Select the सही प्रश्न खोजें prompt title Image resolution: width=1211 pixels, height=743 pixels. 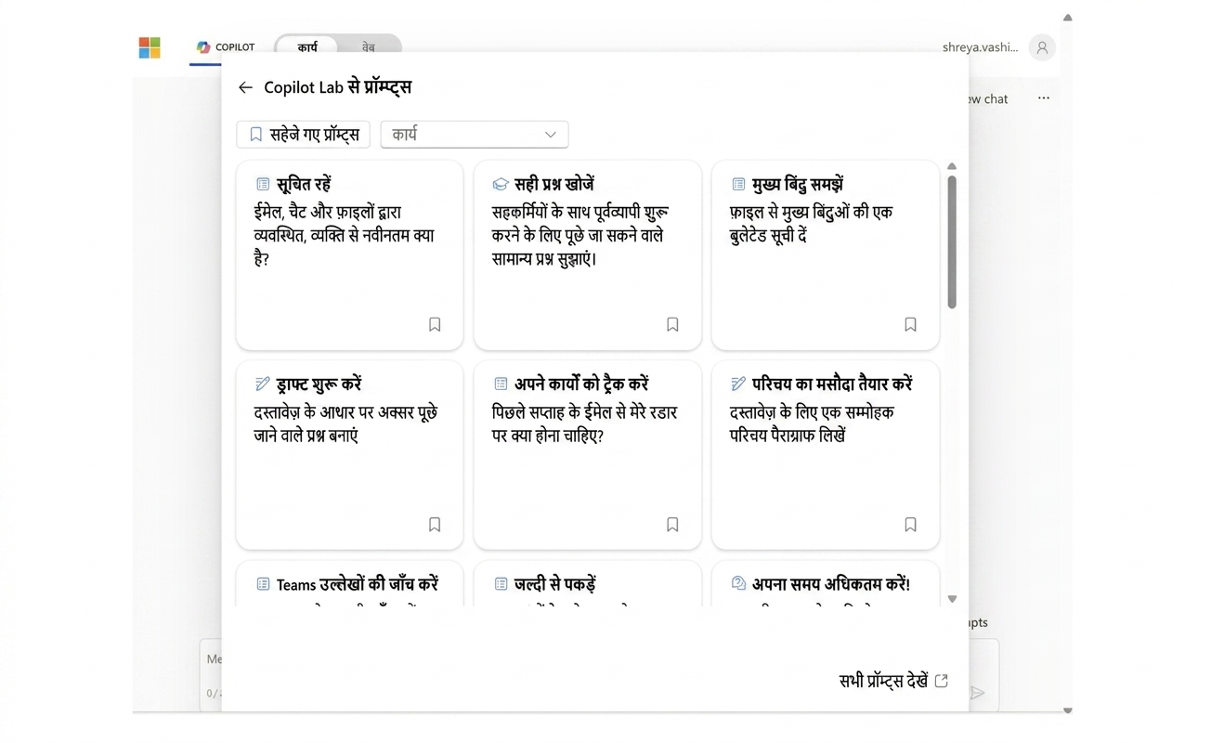(554, 184)
